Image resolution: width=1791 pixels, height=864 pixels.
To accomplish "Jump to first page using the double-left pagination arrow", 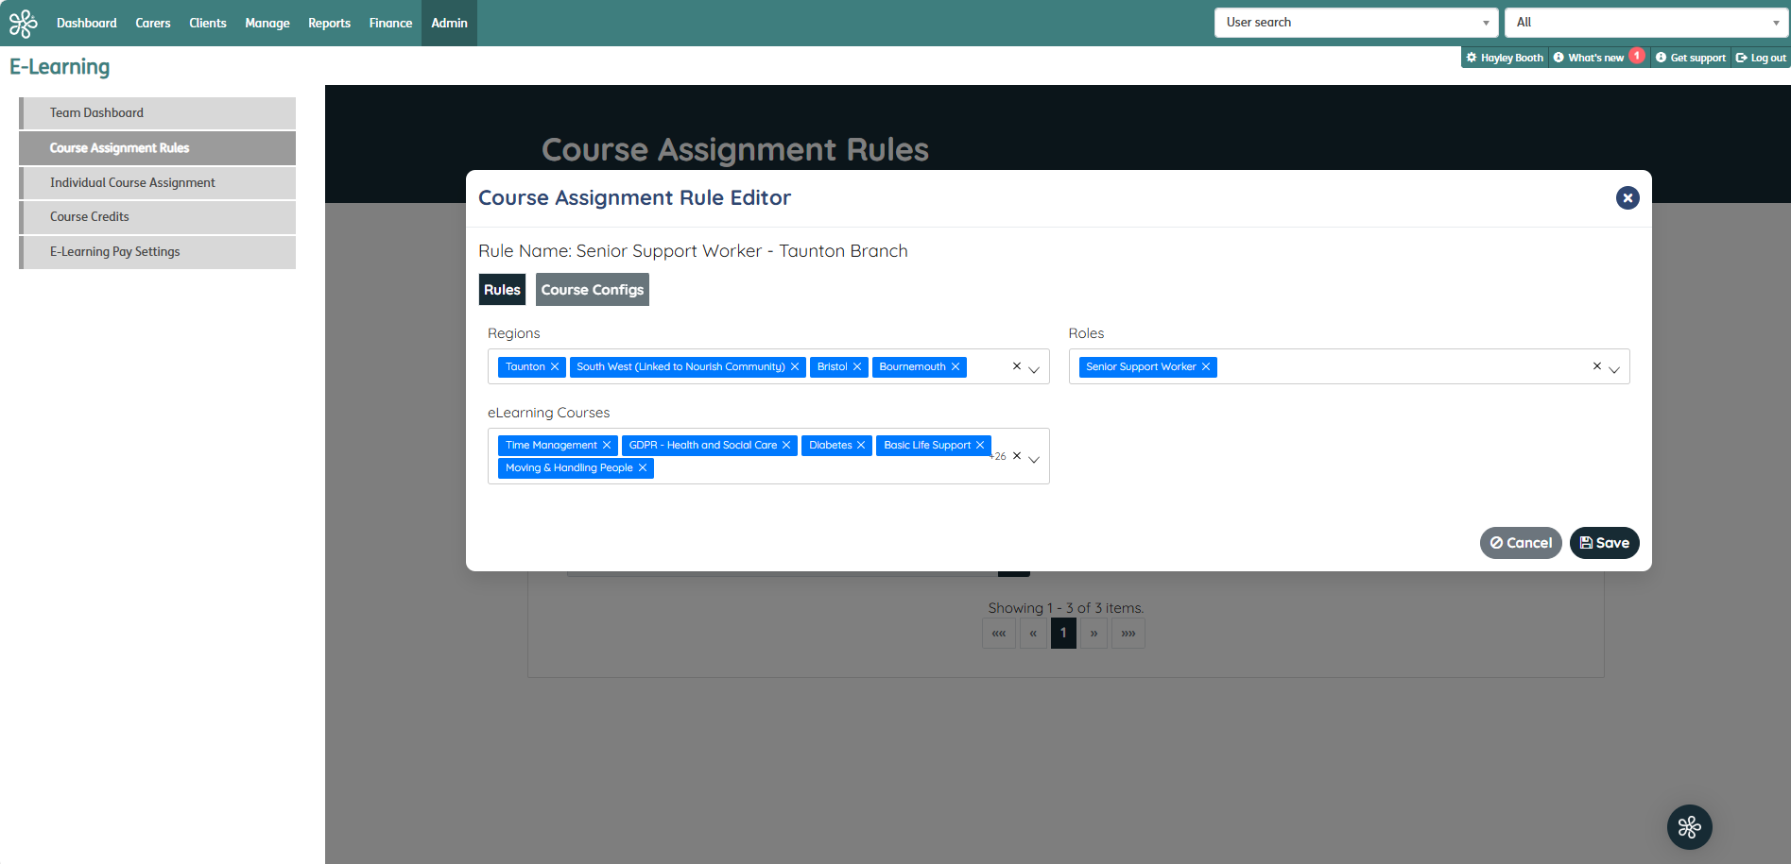I will pos(998,633).
